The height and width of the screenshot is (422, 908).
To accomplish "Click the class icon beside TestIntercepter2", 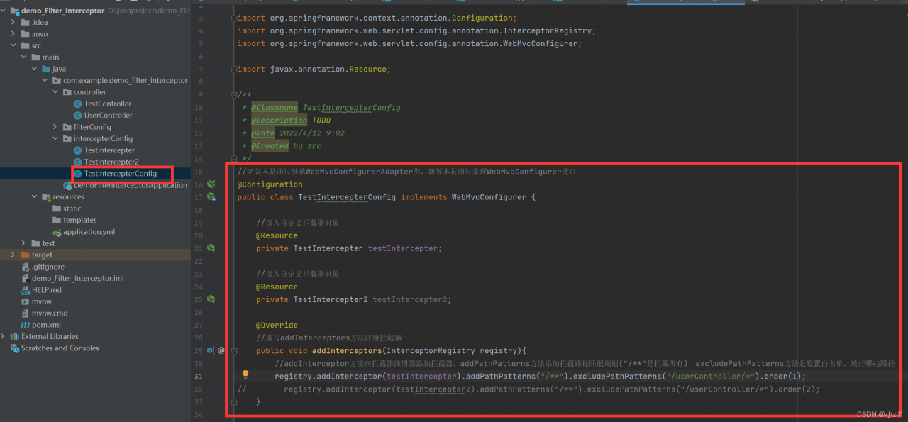I will tap(78, 162).
